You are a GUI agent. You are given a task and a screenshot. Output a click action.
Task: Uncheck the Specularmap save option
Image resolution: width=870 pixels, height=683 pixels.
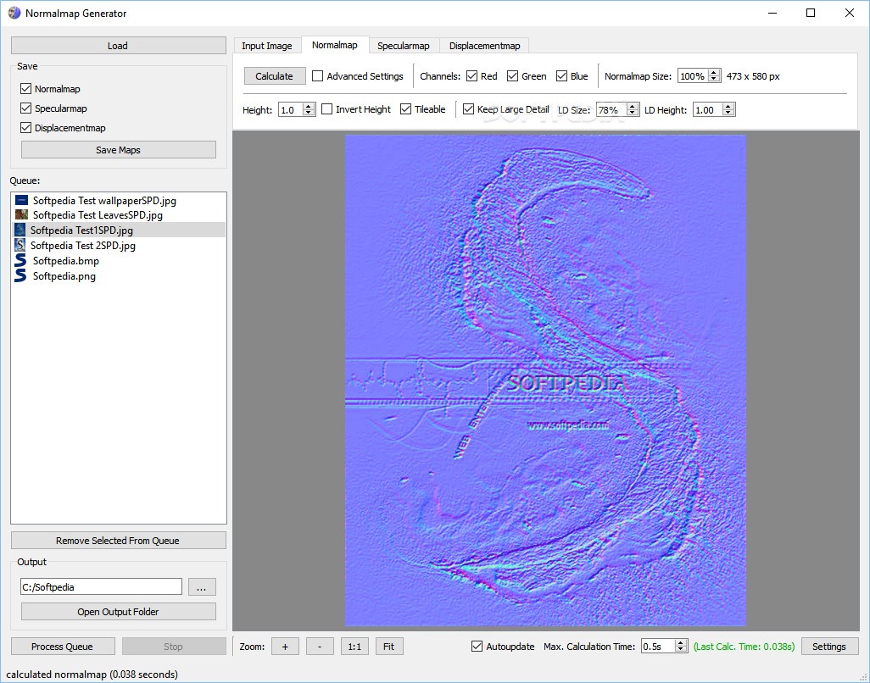pyautogui.click(x=25, y=108)
